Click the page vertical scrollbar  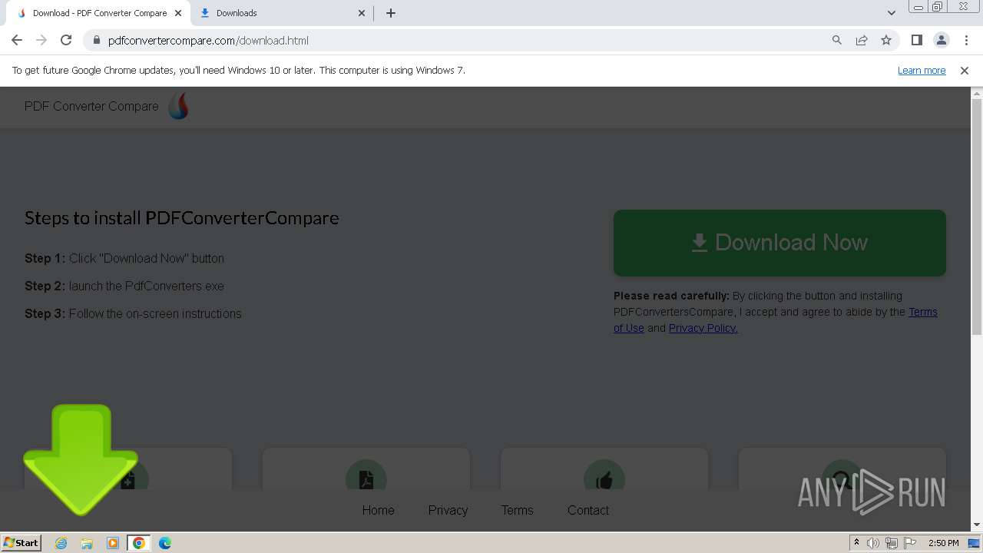[977, 217]
